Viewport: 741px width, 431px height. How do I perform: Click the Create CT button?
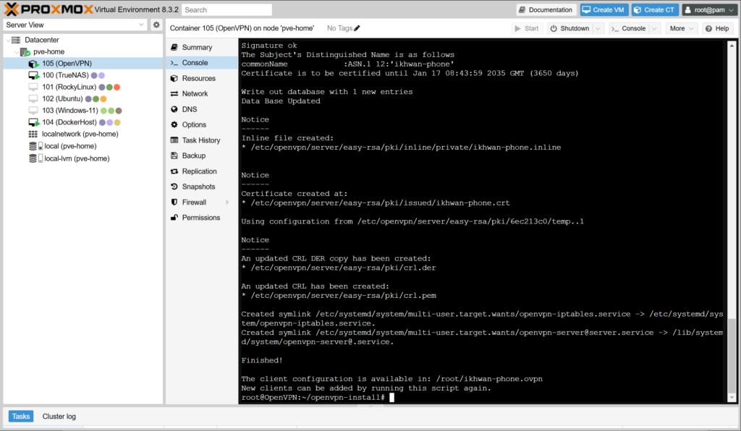(654, 10)
